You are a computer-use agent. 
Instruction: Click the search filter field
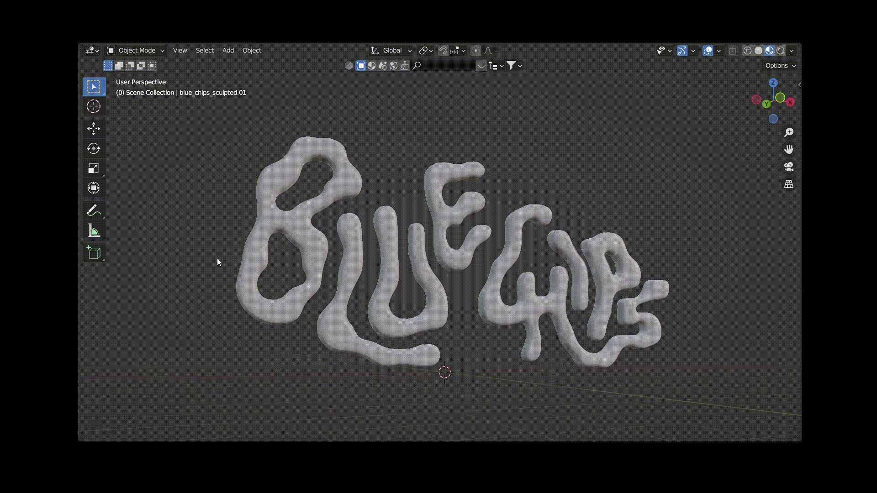click(x=443, y=66)
